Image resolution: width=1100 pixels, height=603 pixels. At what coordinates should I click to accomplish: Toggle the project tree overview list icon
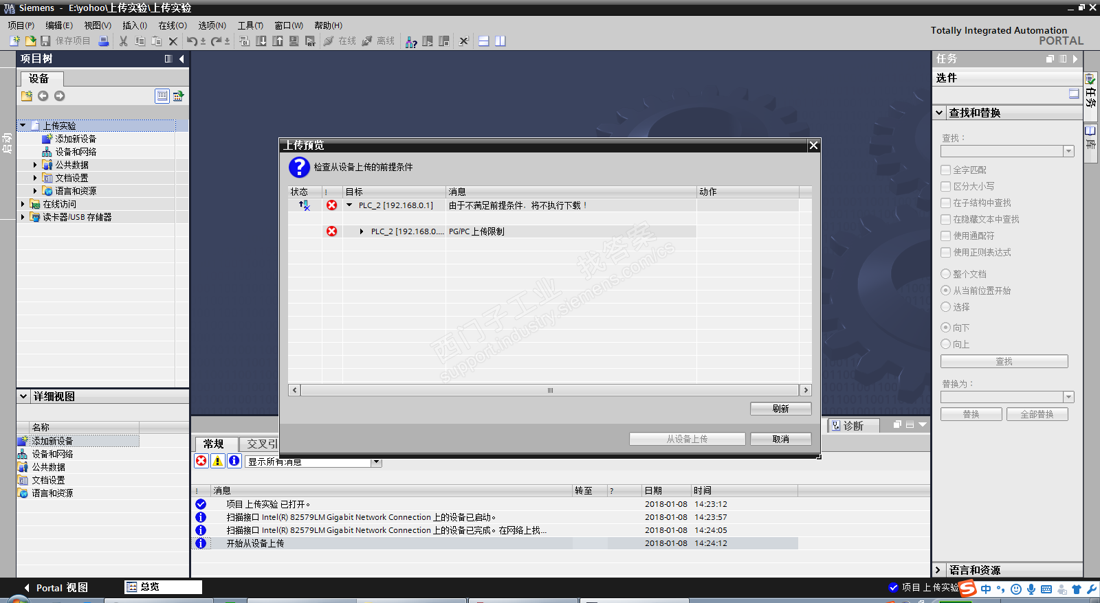tap(162, 96)
